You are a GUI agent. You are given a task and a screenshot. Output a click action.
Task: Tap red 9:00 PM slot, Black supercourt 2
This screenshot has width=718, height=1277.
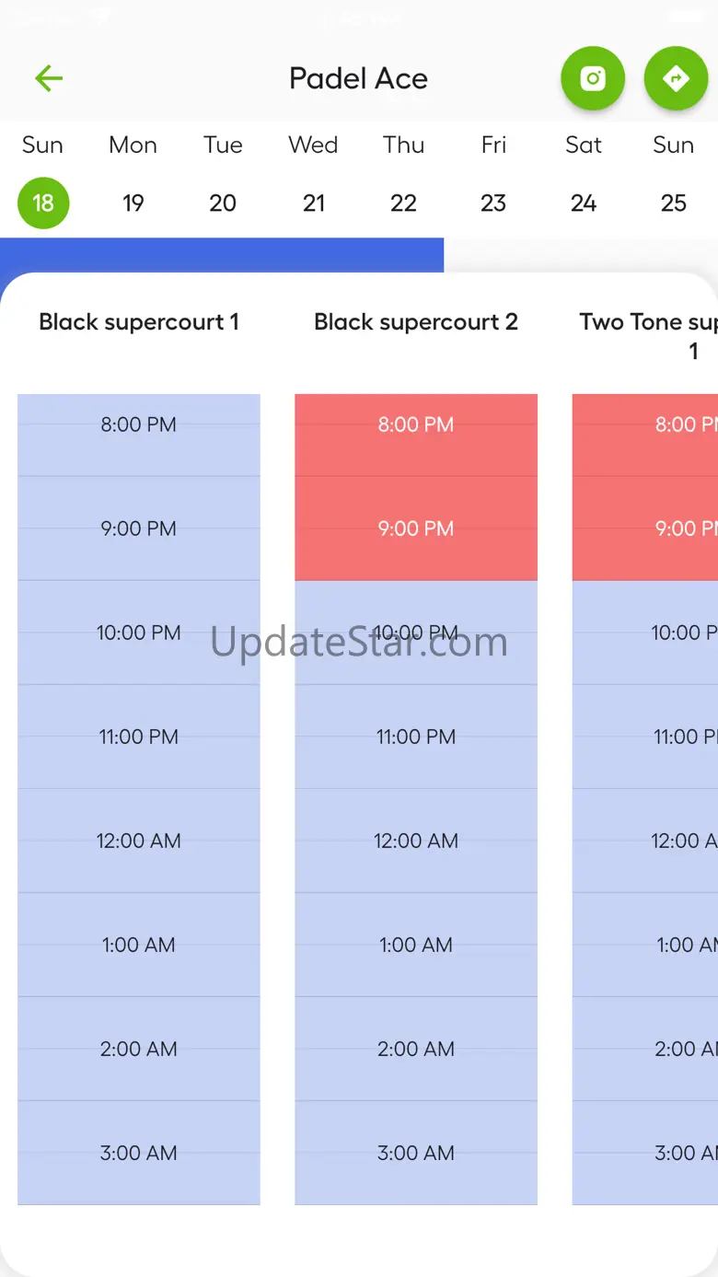(x=416, y=529)
